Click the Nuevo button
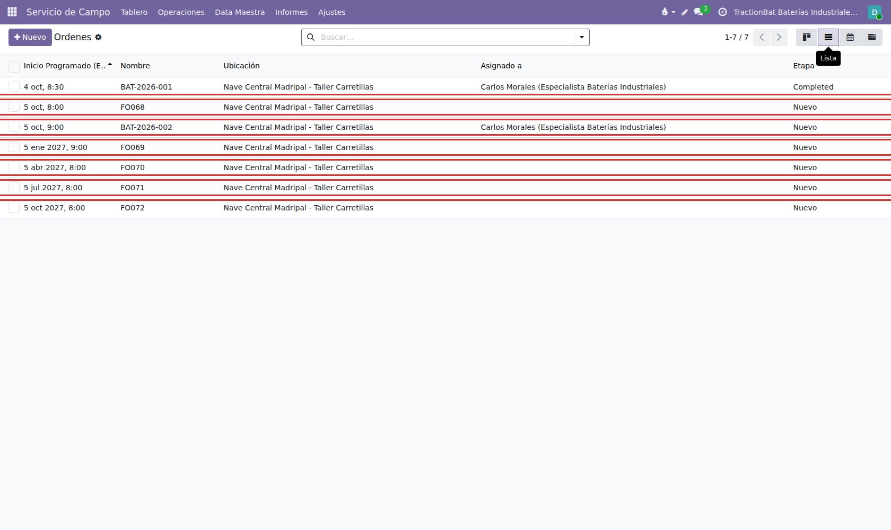Viewport: 891px width, 530px height. pos(30,37)
